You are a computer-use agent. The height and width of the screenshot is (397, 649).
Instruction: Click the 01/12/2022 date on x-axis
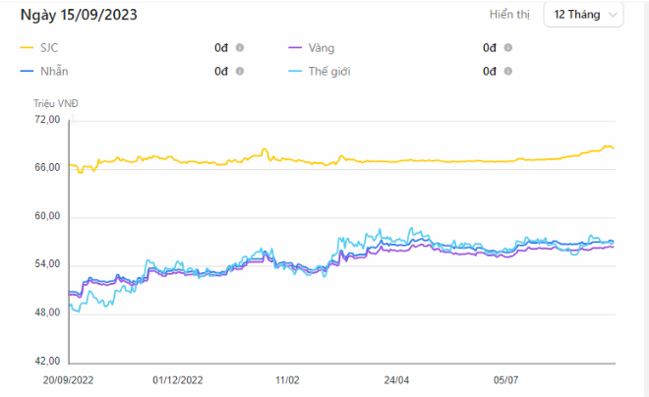[x=178, y=378]
